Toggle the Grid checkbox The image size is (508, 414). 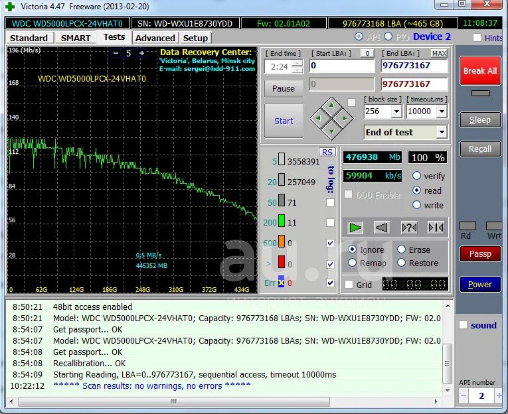tap(349, 285)
